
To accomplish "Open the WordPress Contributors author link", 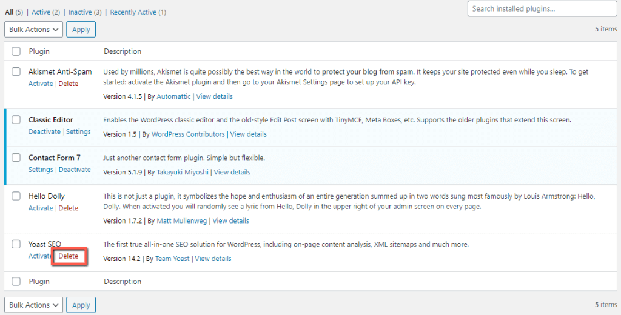I will pyautogui.click(x=188, y=134).
